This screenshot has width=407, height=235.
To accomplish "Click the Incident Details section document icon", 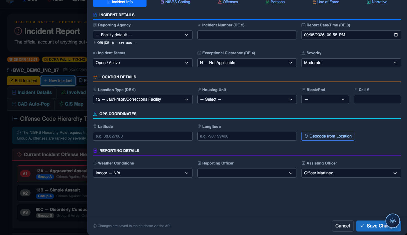I will point(95,15).
